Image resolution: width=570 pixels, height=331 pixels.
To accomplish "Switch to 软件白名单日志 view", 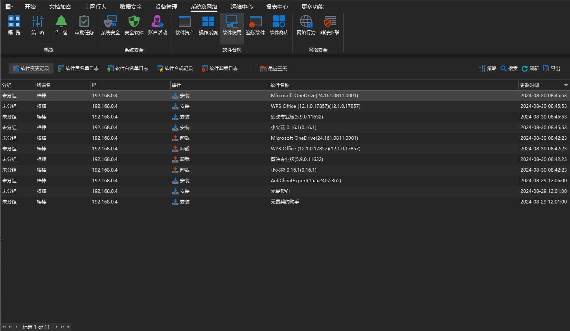I will 127,68.
